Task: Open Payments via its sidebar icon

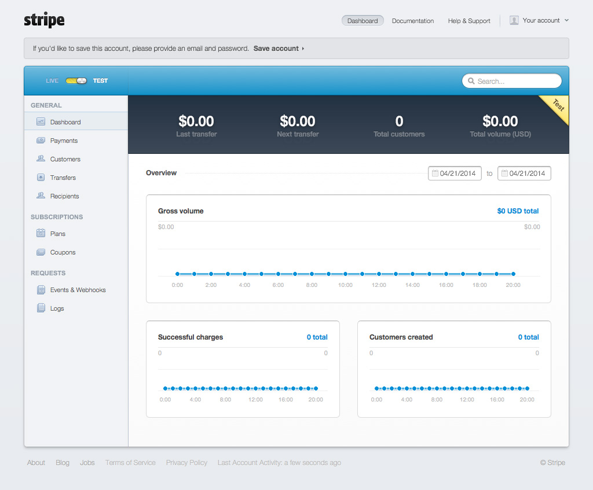Action: 41,141
